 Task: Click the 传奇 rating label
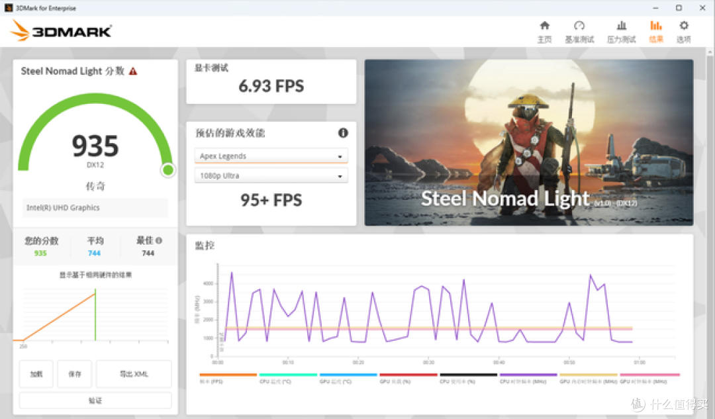(x=95, y=186)
